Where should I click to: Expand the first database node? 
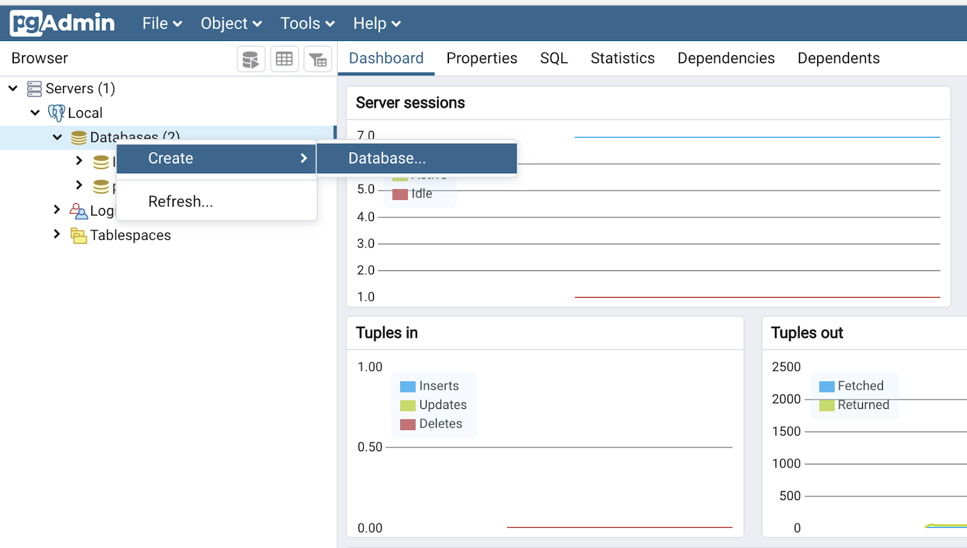click(x=79, y=160)
